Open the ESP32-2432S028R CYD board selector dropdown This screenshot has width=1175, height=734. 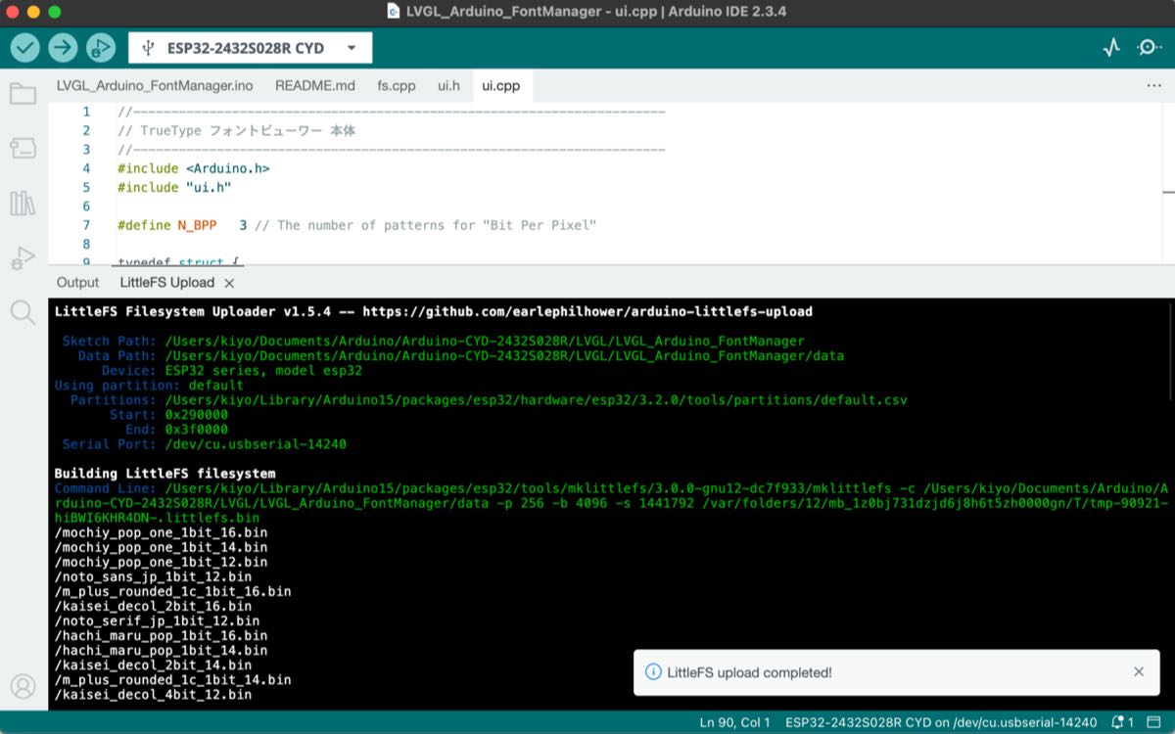[x=251, y=48]
